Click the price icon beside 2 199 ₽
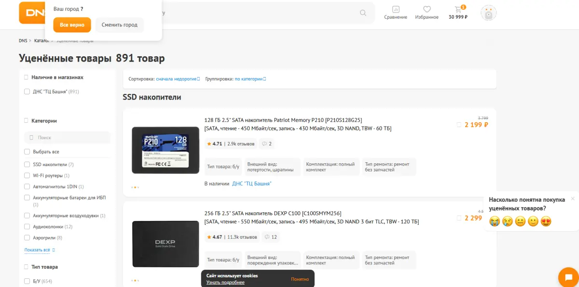579x287 pixels. tap(459, 125)
